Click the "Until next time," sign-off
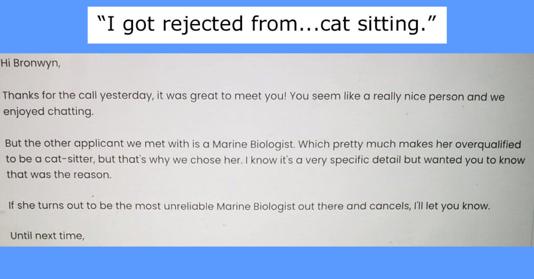The height and width of the screenshot is (279, 534). click(47, 235)
